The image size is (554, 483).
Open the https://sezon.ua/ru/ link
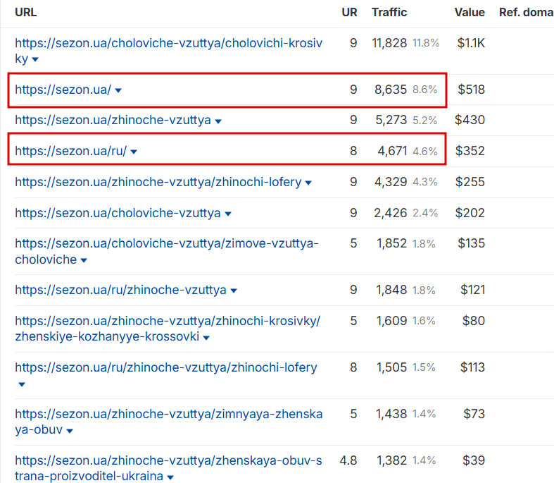tap(70, 151)
